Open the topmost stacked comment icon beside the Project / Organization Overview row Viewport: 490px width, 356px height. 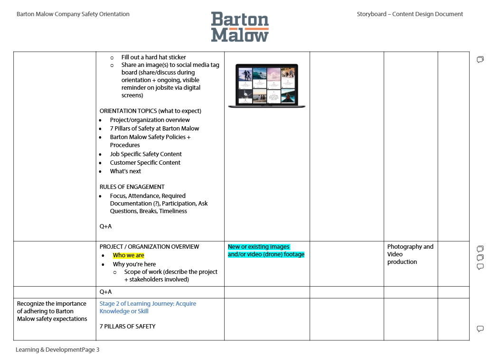tap(481, 249)
